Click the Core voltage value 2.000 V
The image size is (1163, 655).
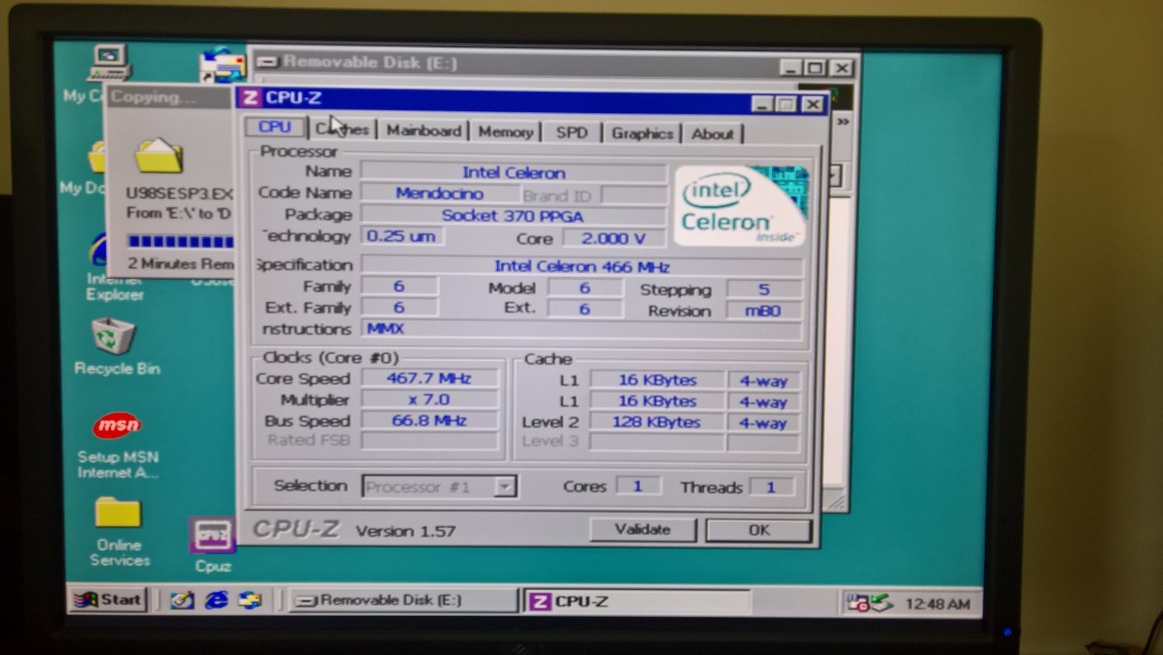[x=614, y=238]
